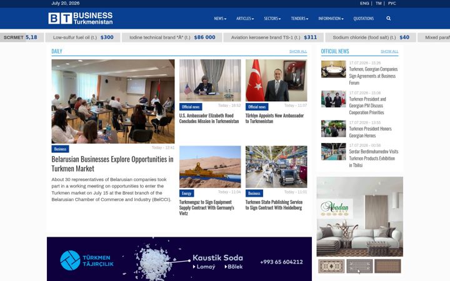This screenshot has width=450, height=281.
Task: Open Türkiye Appoints New Ambassador headline
Action: point(274,119)
